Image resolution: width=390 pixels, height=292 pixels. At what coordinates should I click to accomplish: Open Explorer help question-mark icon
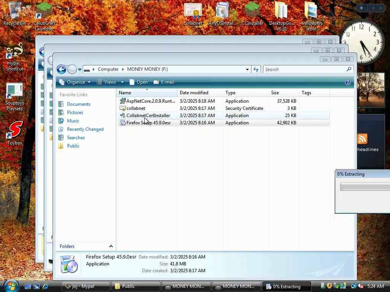pos(347,82)
